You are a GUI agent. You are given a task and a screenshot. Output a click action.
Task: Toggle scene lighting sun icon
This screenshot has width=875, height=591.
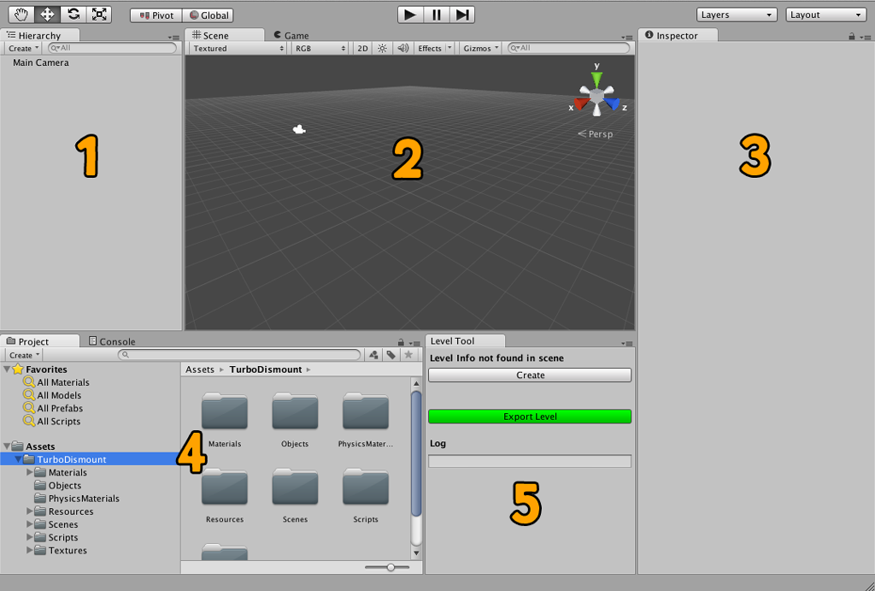coord(382,48)
